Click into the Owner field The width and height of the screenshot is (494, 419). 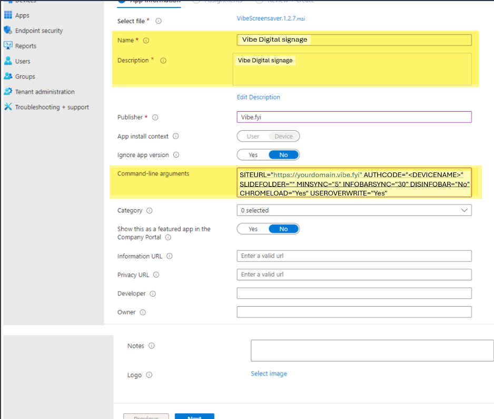pyautogui.click(x=354, y=312)
